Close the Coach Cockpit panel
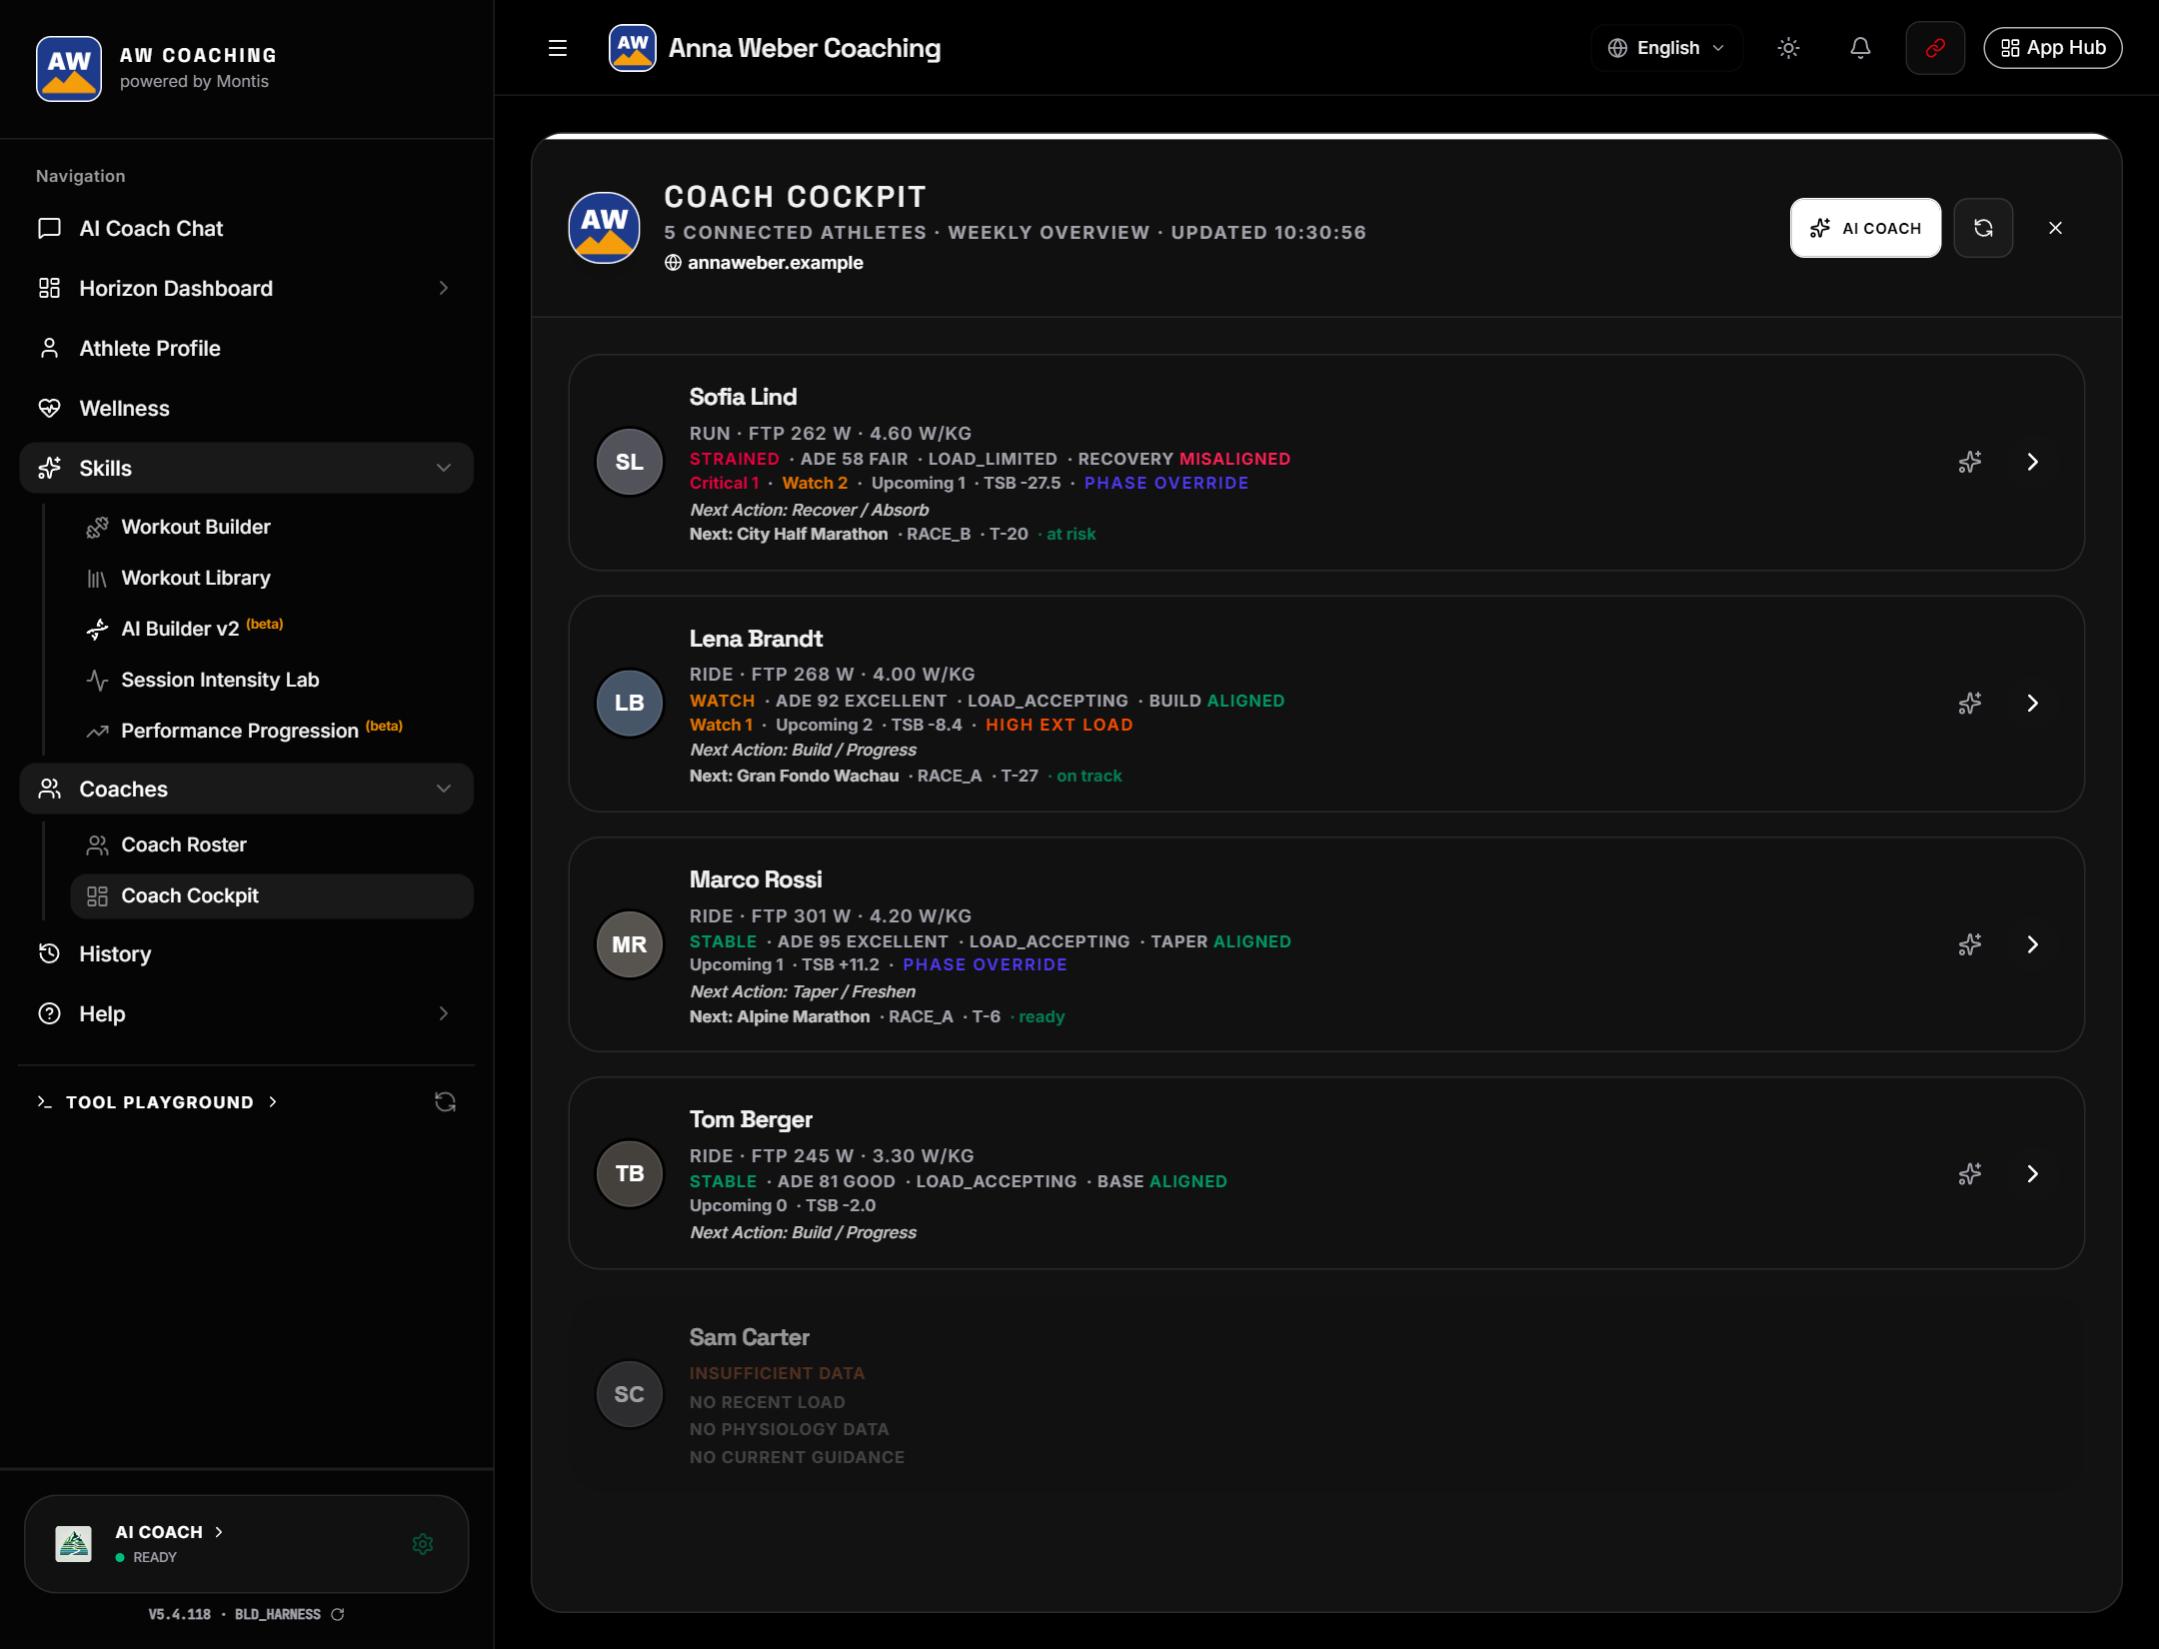This screenshot has height=1649, width=2159. 2055,228
